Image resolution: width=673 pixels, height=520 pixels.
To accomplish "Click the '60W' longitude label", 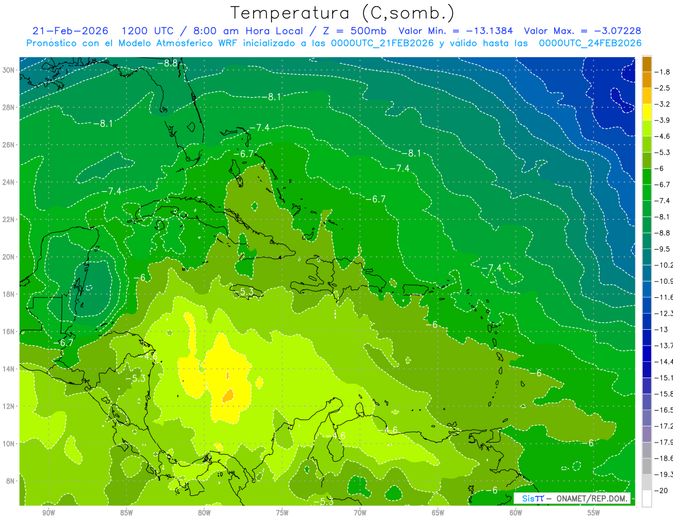I will coord(516,513).
